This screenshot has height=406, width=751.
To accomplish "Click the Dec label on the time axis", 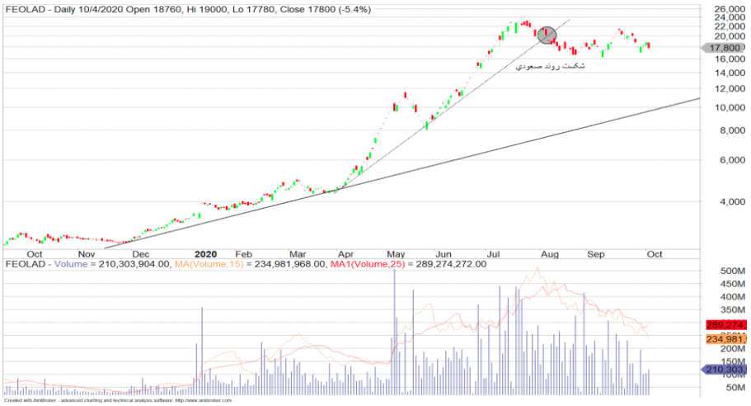I will point(140,254).
